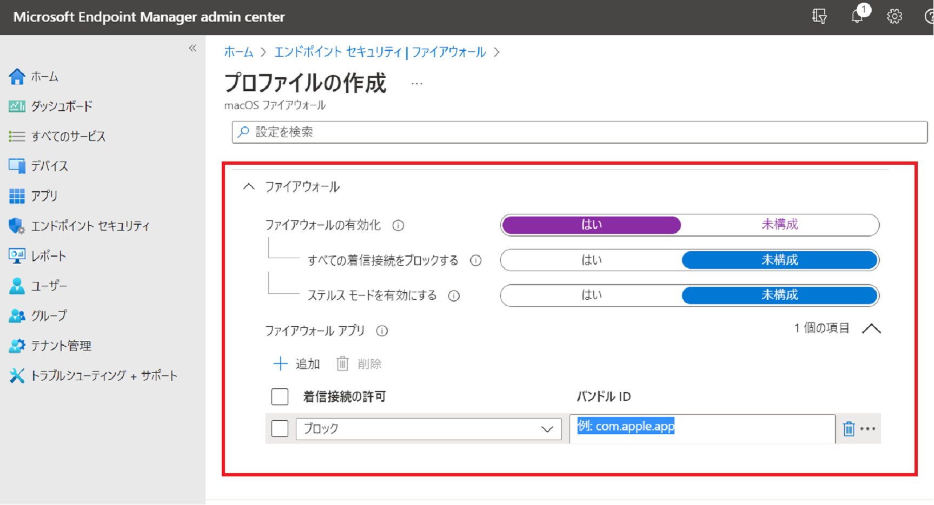
Task: Click the 設定を検索 search field
Action: [x=580, y=132]
